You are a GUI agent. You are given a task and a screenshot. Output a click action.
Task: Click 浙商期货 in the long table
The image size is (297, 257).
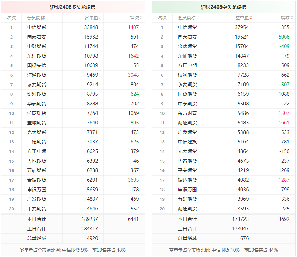[36, 113]
